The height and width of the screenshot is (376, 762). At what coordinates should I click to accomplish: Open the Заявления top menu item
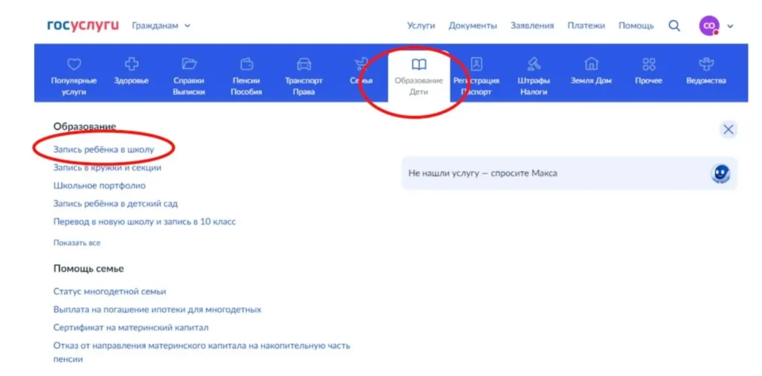click(x=531, y=26)
